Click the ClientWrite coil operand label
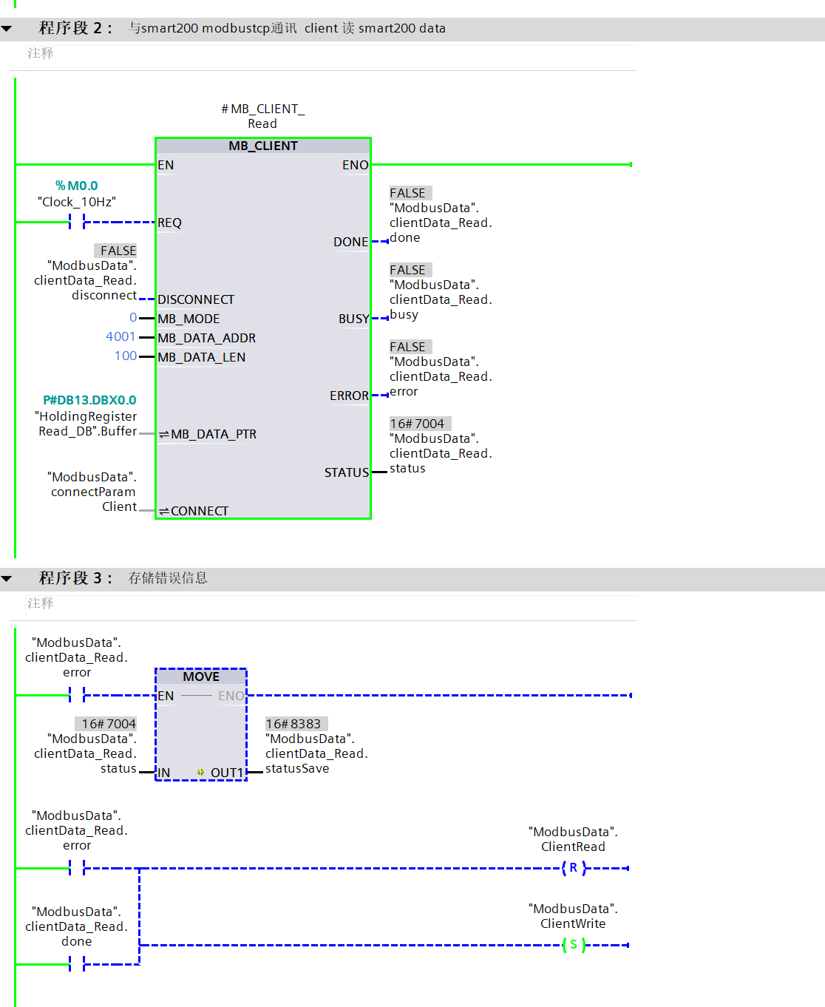 [x=573, y=916]
